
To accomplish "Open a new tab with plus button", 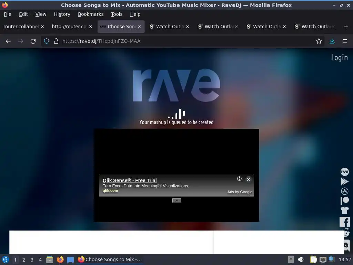I will click(346, 27).
